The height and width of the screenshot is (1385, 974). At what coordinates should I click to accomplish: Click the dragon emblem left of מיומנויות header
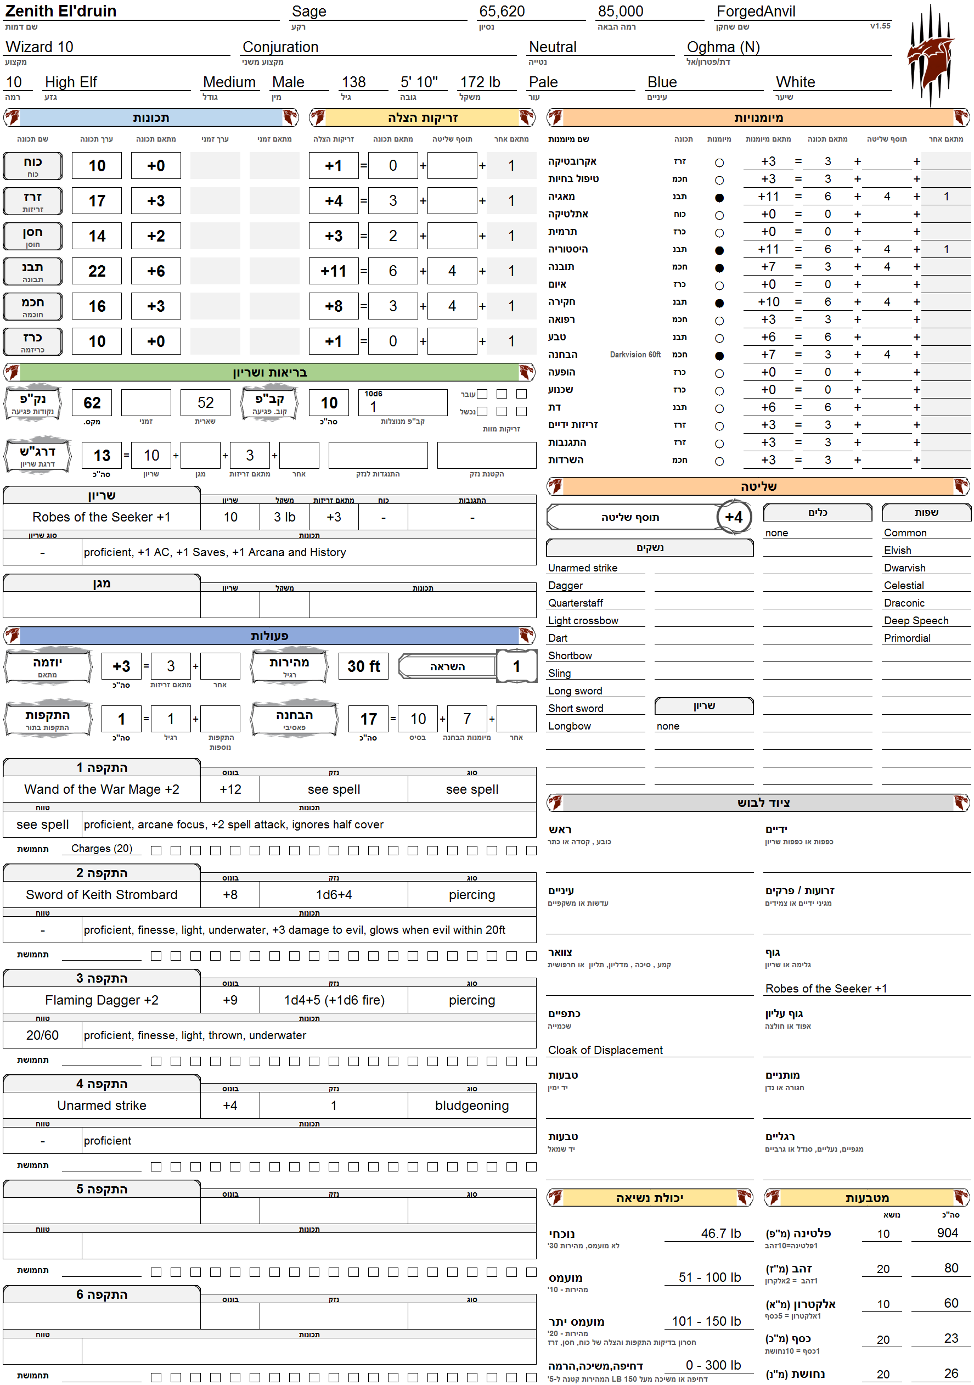click(x=555, y=117)
